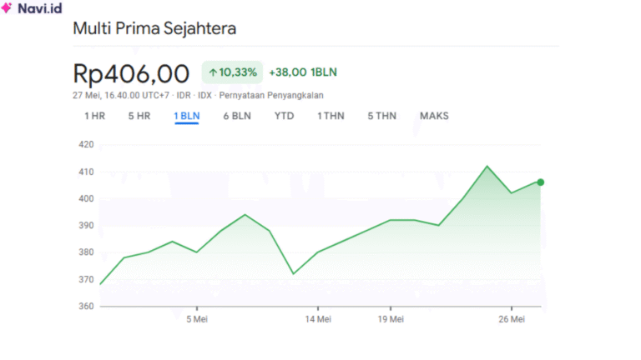The width and height of the screenshot is (641, 360).
Task: Click the 19 Mei axis label
Action: (391, 319)
